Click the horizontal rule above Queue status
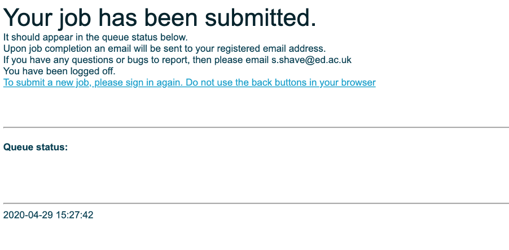Viewport: 509px width, 250px height. (x=256, y=128)
